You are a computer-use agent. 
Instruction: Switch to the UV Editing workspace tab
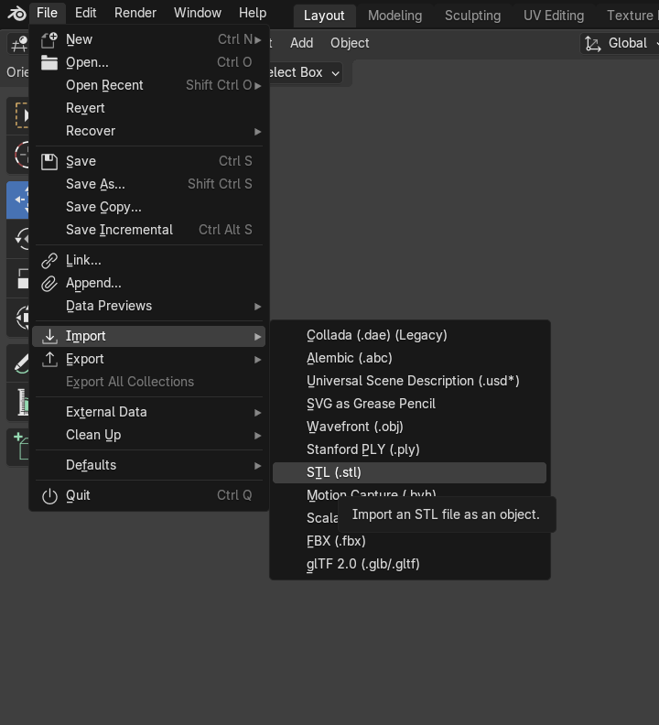pyautogui.click(x=554, y=16)
